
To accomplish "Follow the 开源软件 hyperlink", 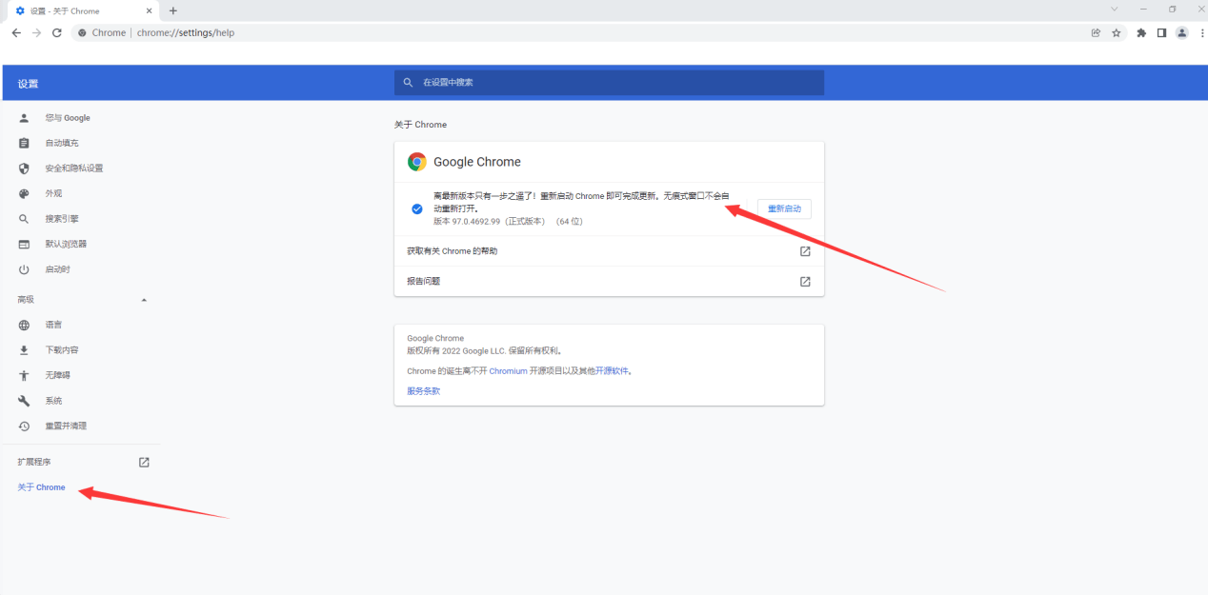I will click(x=614, y=371).
